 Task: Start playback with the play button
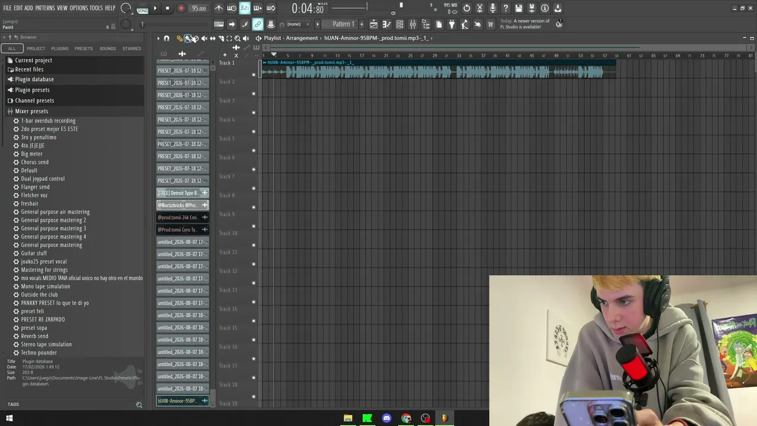tap(155, 8)
